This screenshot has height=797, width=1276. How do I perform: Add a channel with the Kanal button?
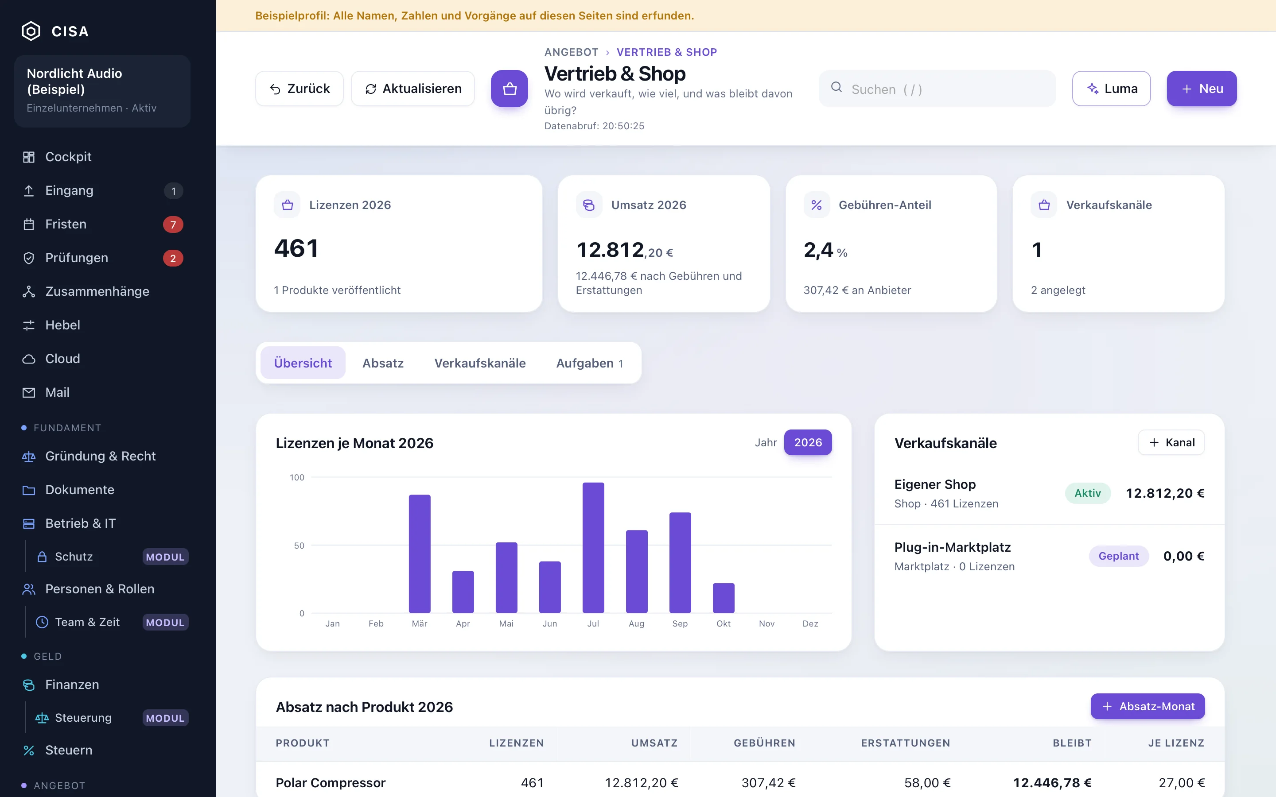point(1171,443)
